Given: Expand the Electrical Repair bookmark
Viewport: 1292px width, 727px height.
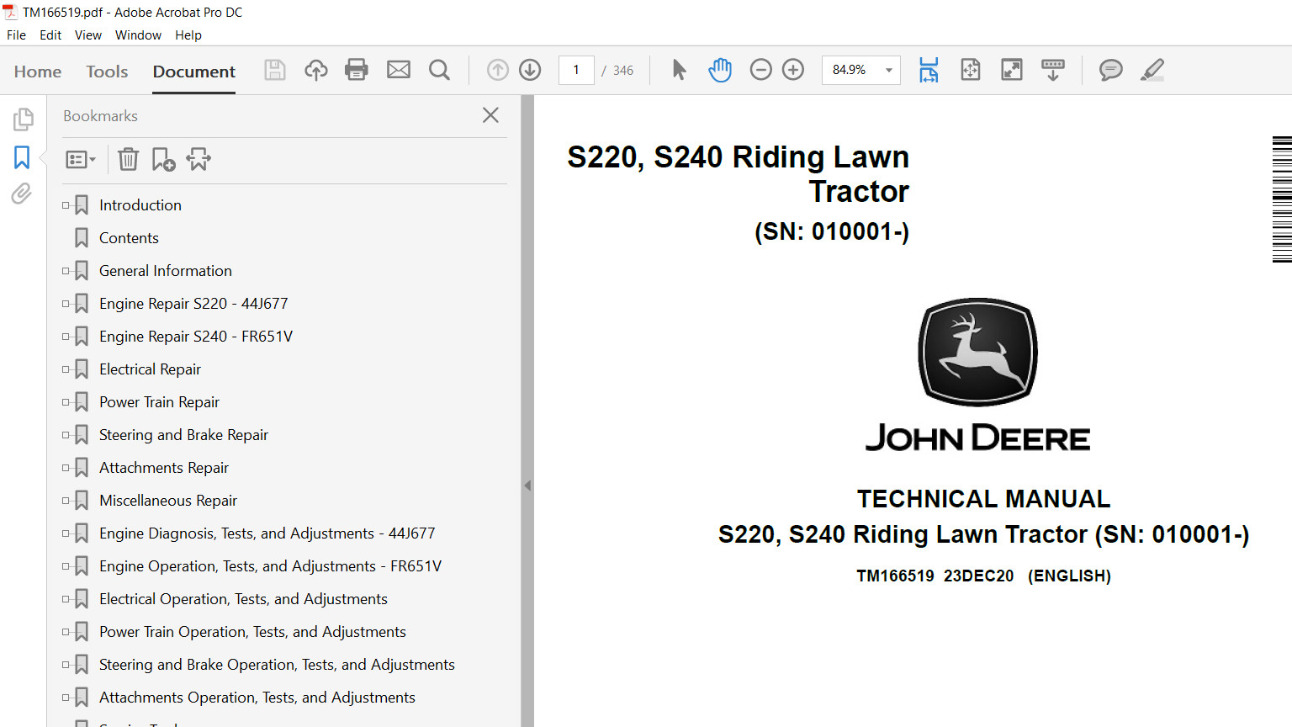Looking at the screenshot, I should pos(66,369).
